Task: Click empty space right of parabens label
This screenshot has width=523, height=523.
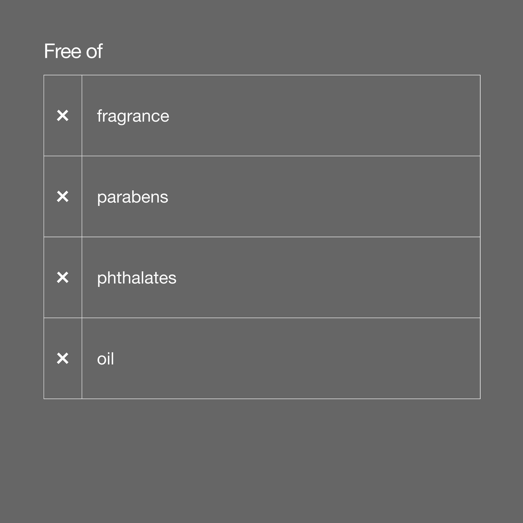Action: [x=325, y=197]
